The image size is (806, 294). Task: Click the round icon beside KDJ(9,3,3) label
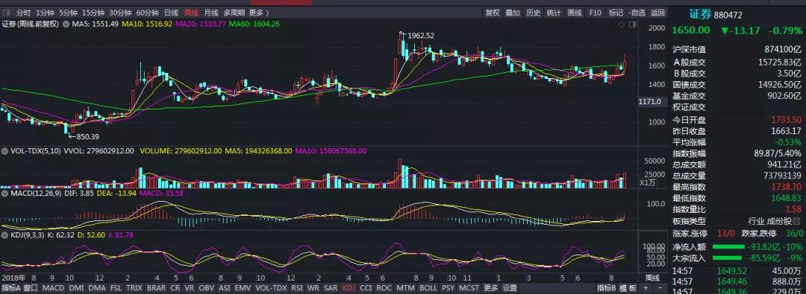4,234
